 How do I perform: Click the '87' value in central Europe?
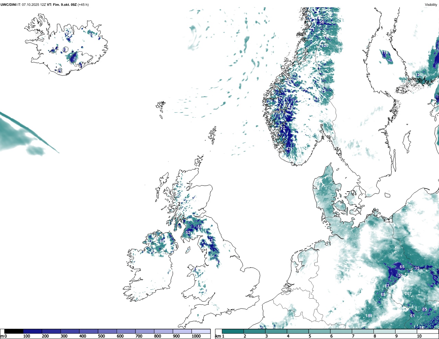pos(387,286)
